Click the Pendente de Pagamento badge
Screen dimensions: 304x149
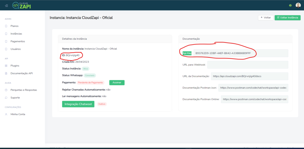(91, 82)
